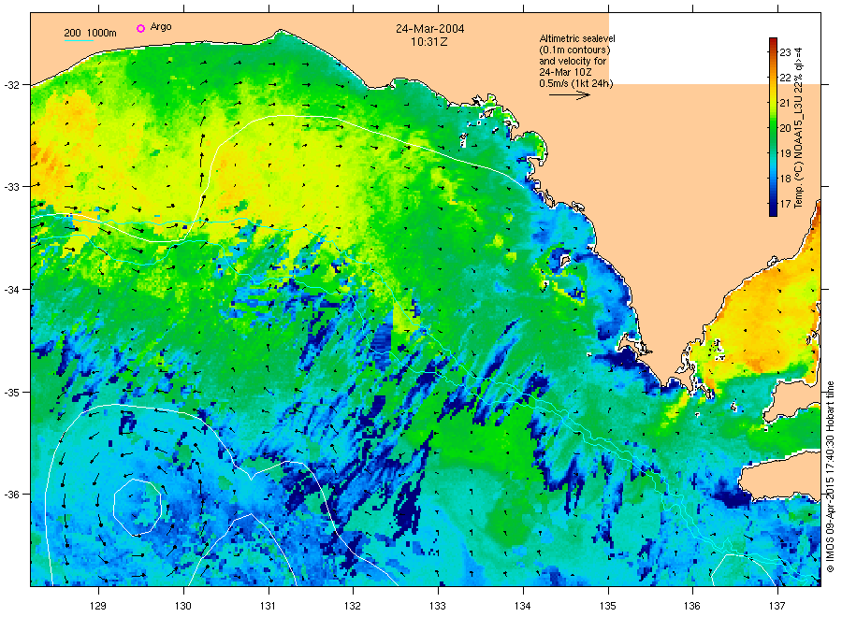The image size is (842, 617).
Task: Click the '136' longitude axis label
Action: coord(692,607)
